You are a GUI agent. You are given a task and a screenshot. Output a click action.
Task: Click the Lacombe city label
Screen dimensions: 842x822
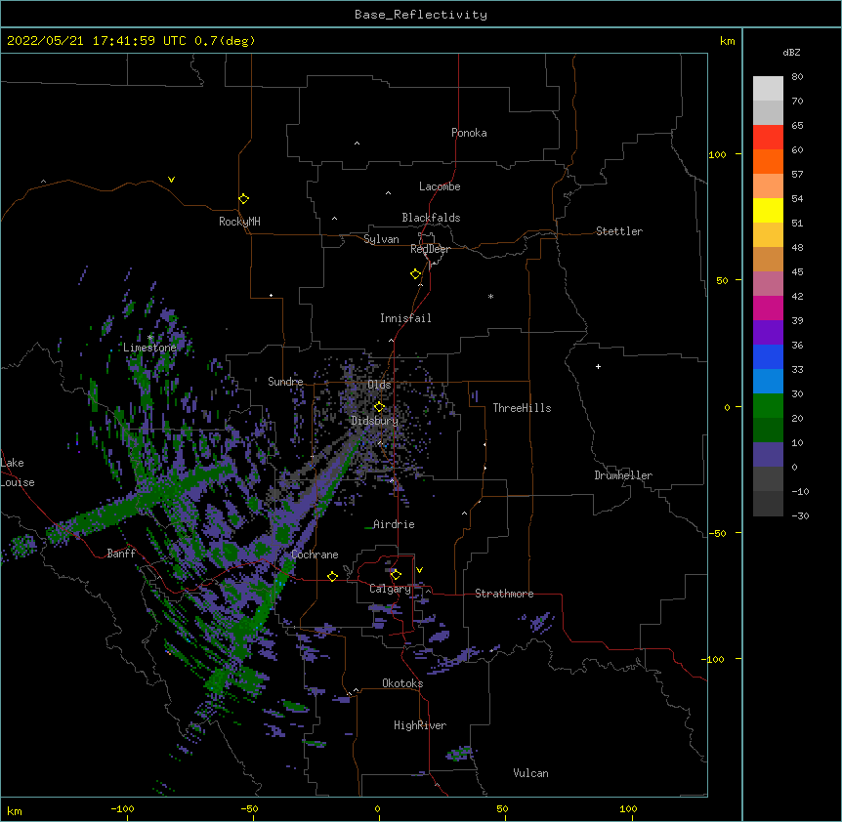[x=440, y=186]
